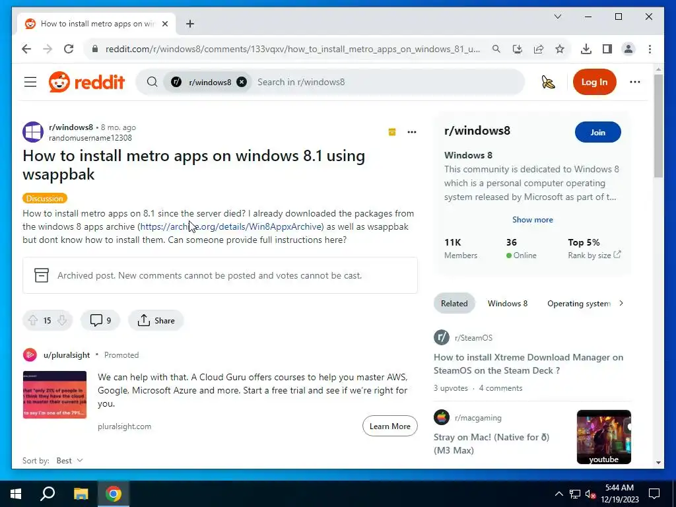
Task: Open the archive.org Win8AppxArchive link
Action: point(231,227)
